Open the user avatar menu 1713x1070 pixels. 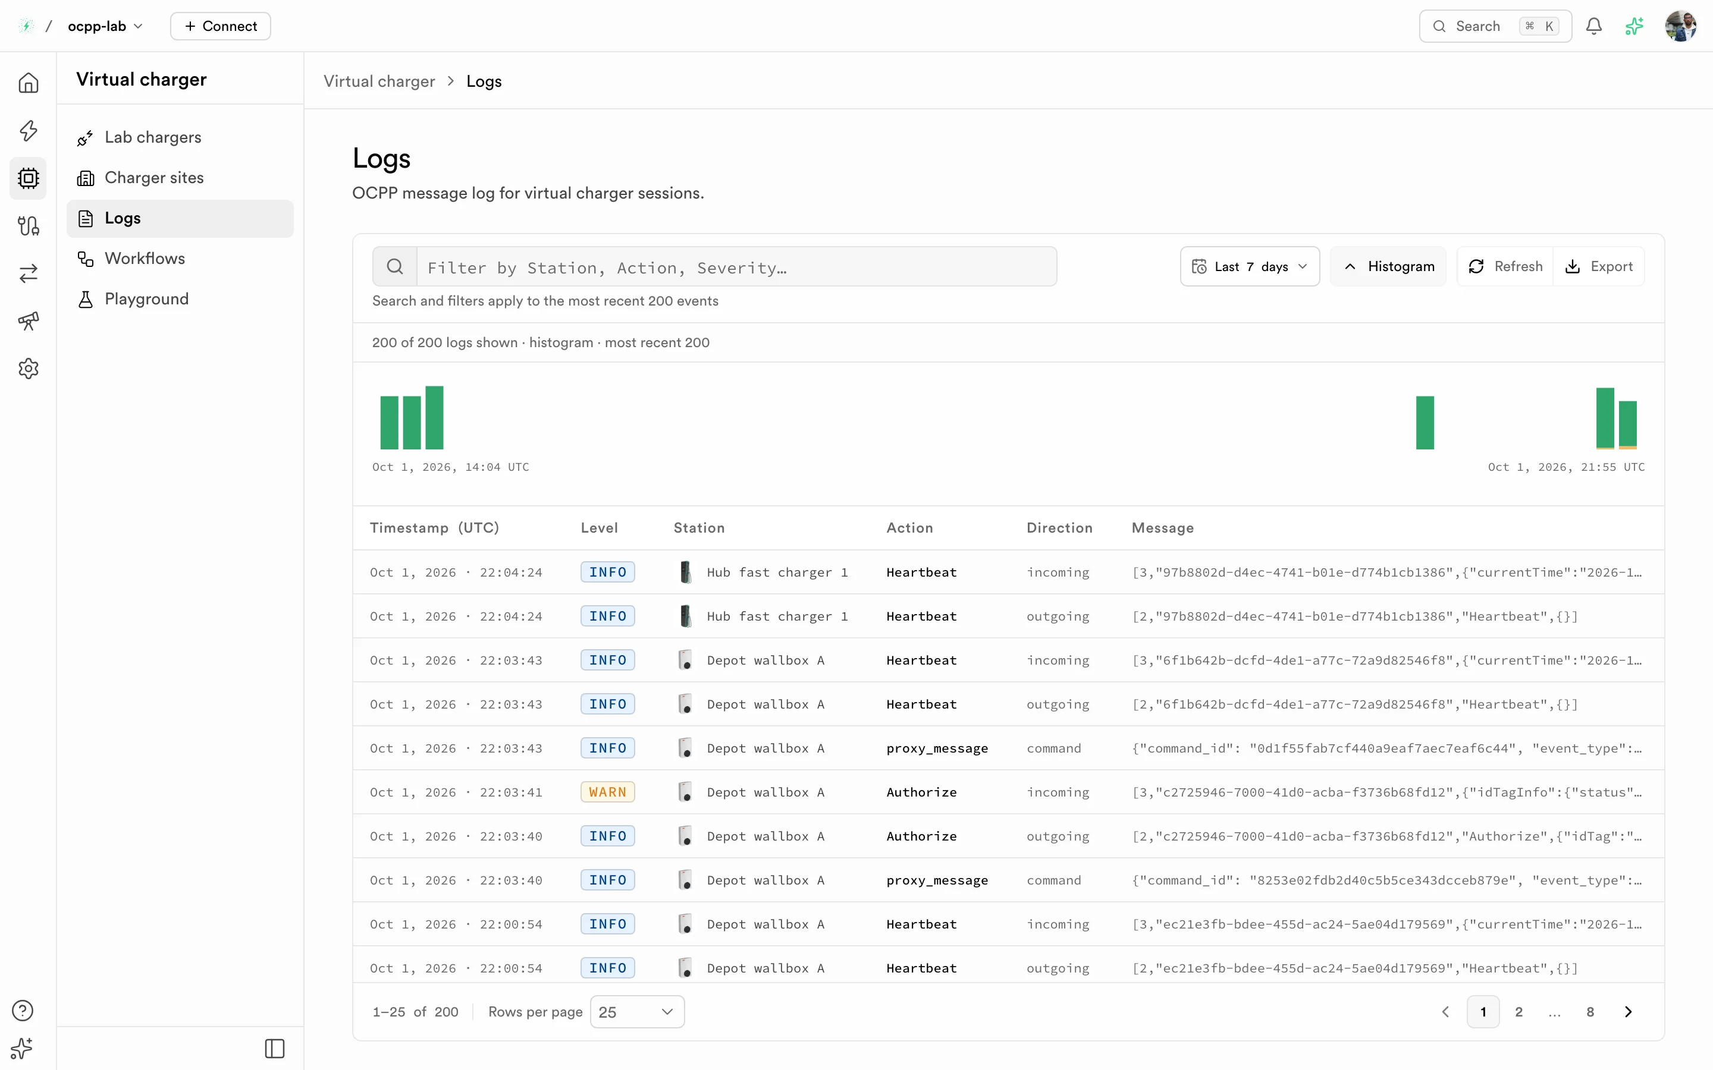(x=1680, y=26)
